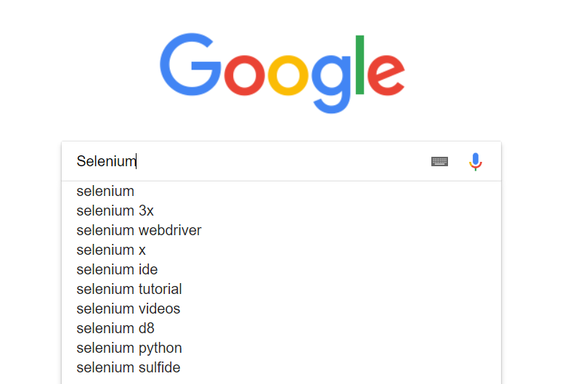Choose the "selenium 3x" suggestion

(115, 211)
